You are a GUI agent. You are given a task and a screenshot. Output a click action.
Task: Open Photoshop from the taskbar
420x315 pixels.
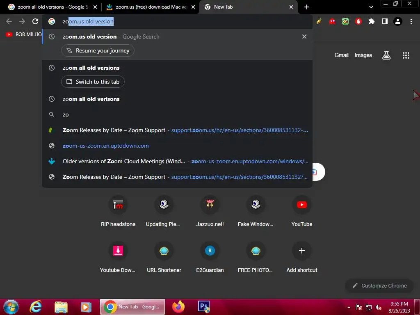pyautogui.click(x=204, y=307)
